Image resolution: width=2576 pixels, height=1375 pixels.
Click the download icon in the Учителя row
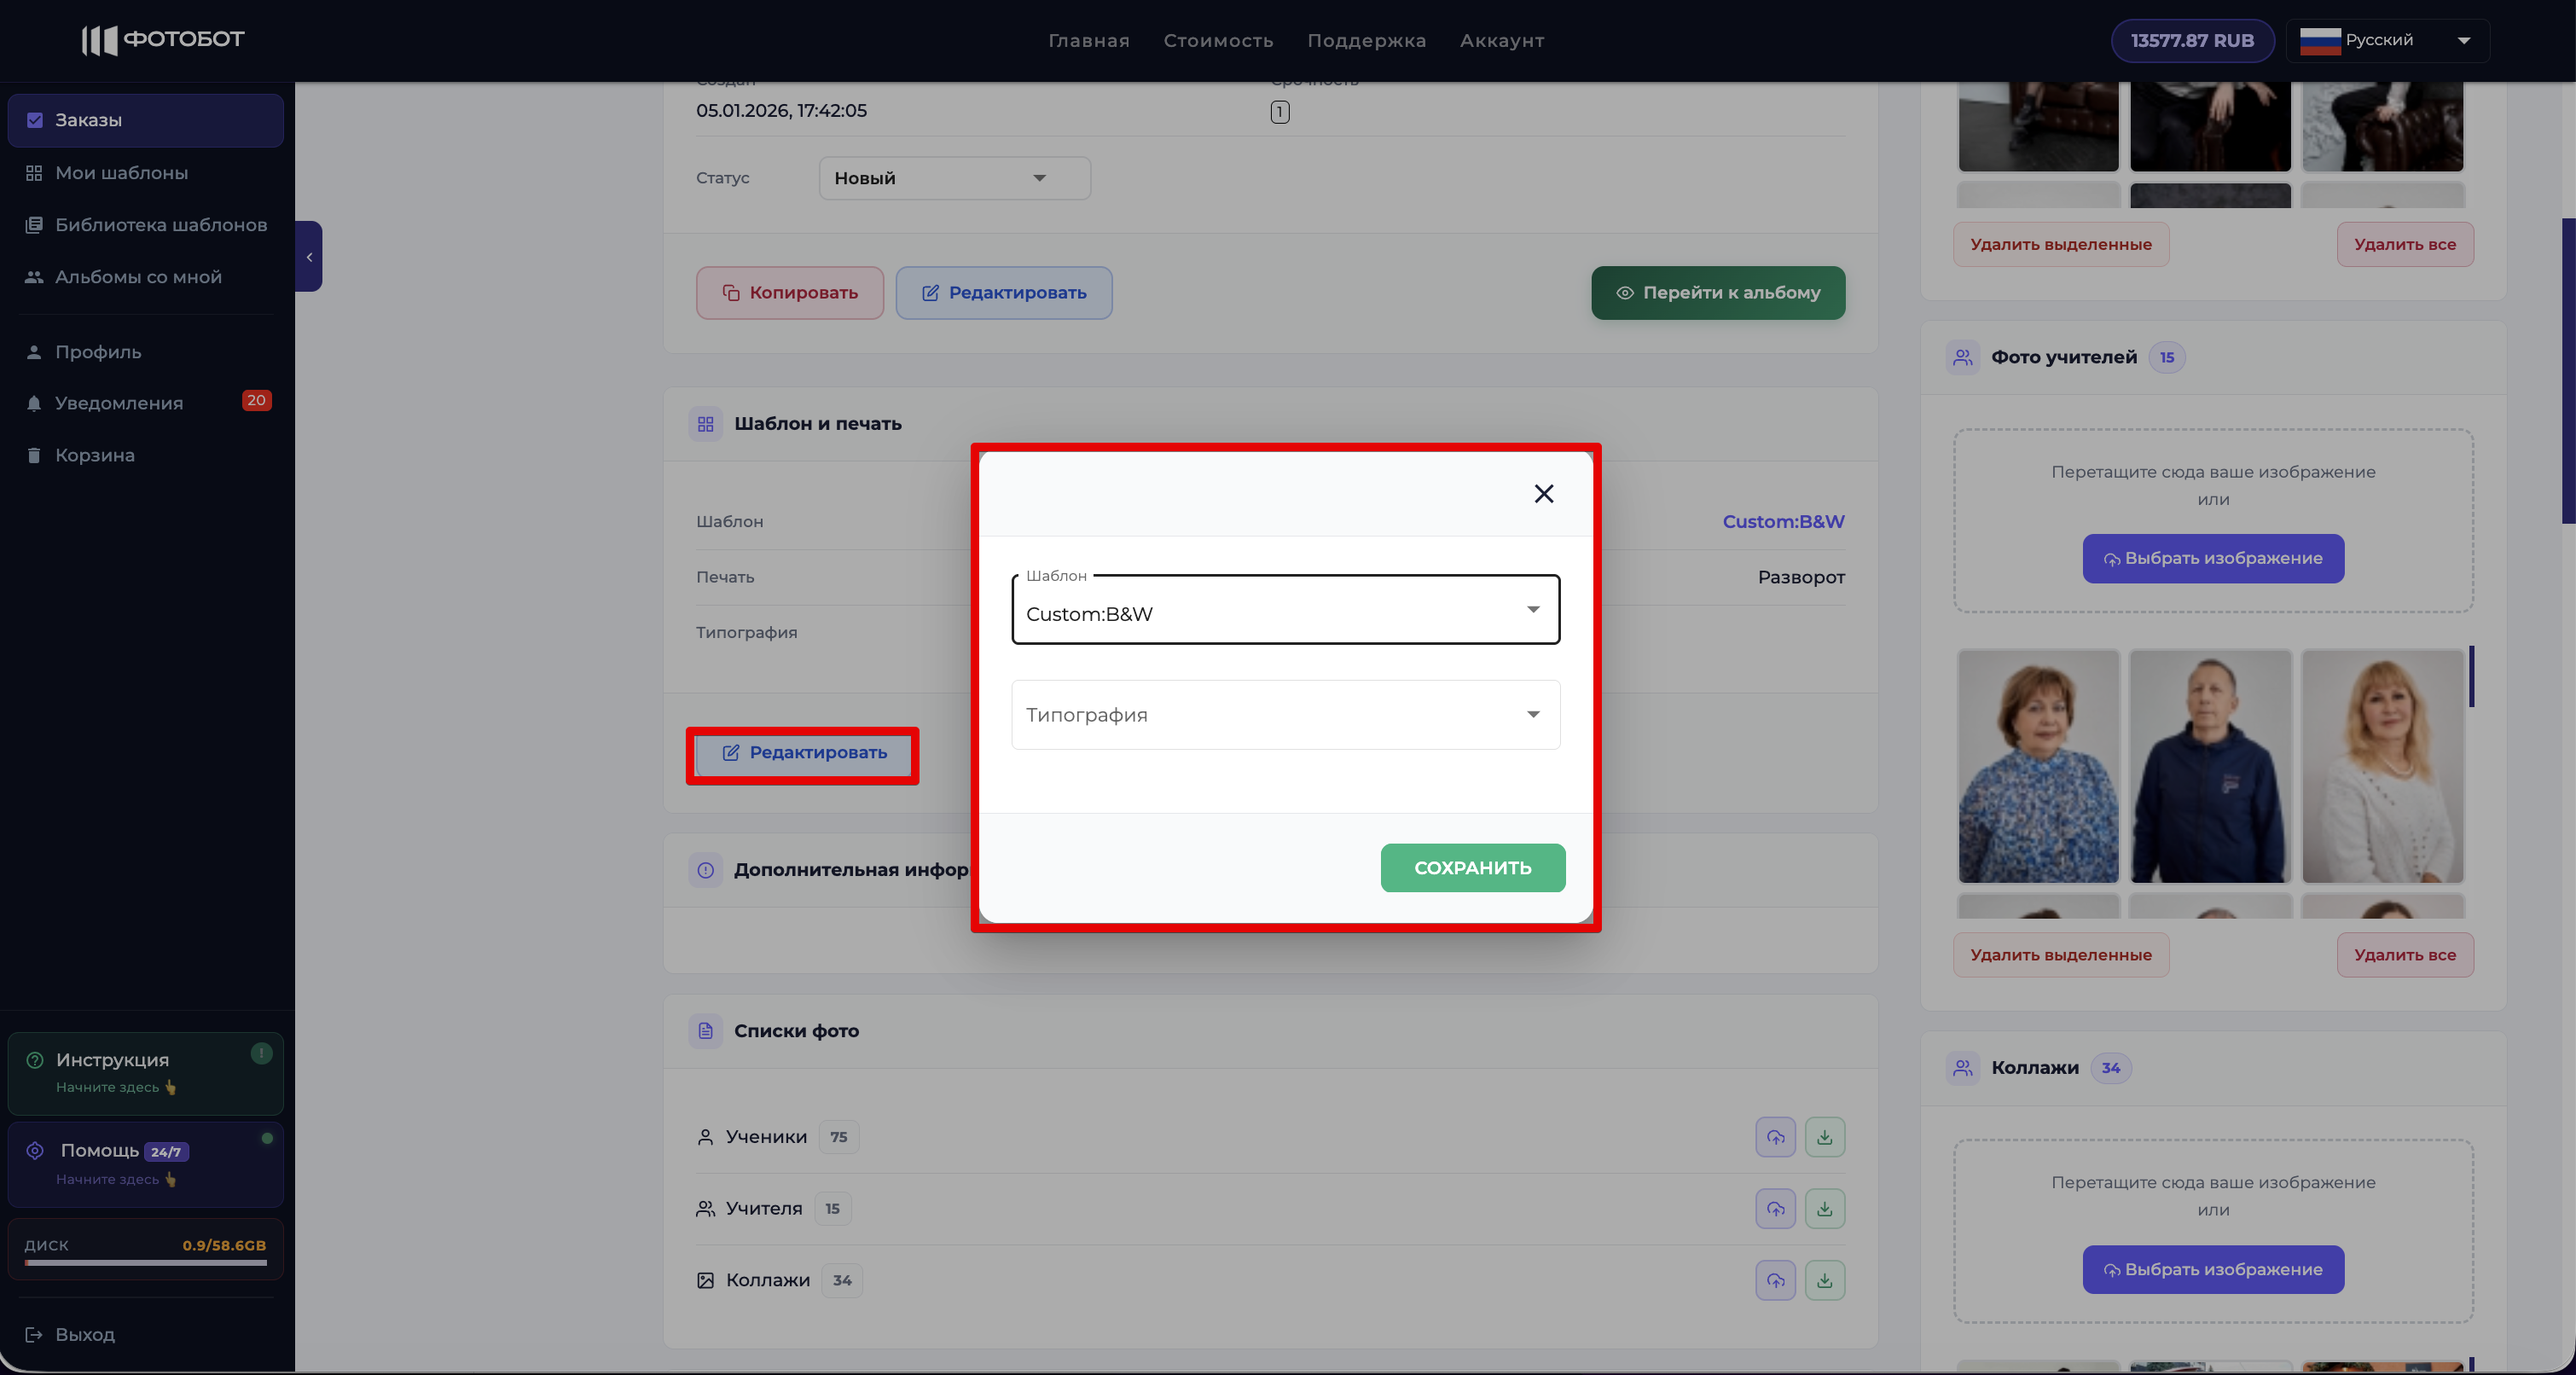[x=1825, y=1209]
